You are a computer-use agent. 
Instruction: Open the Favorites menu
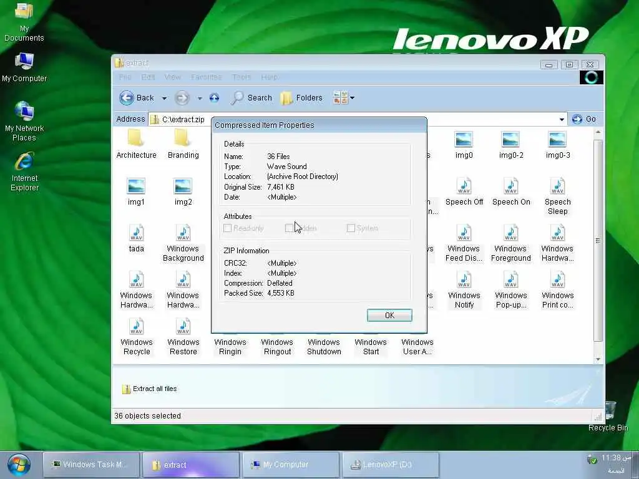(206, 77)
